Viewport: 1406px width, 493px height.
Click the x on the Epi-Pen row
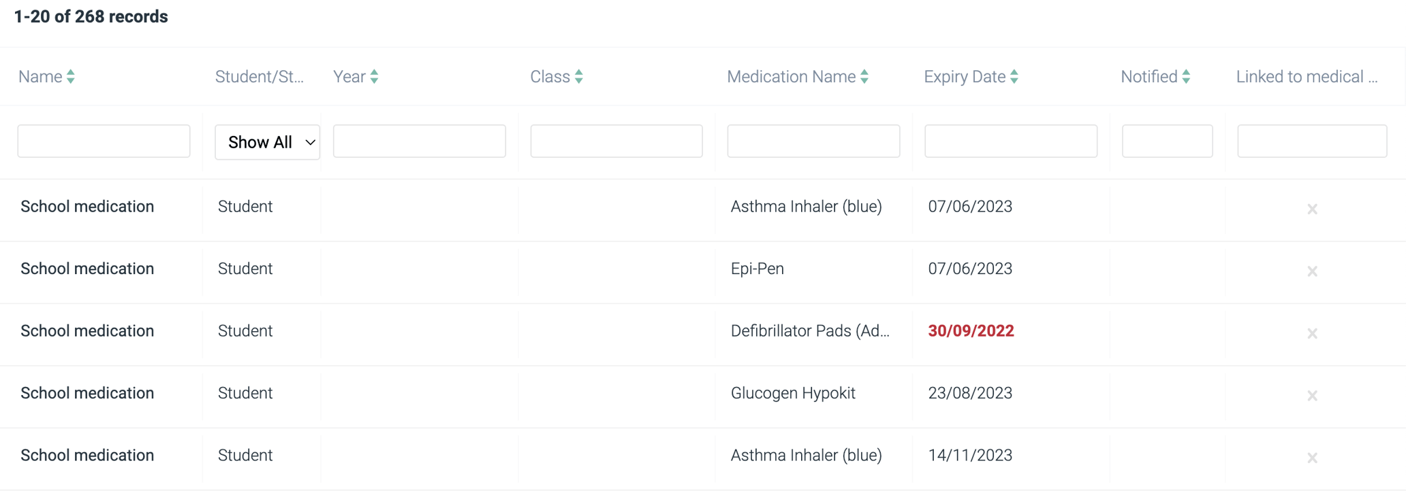click(x=1311, y=271)
